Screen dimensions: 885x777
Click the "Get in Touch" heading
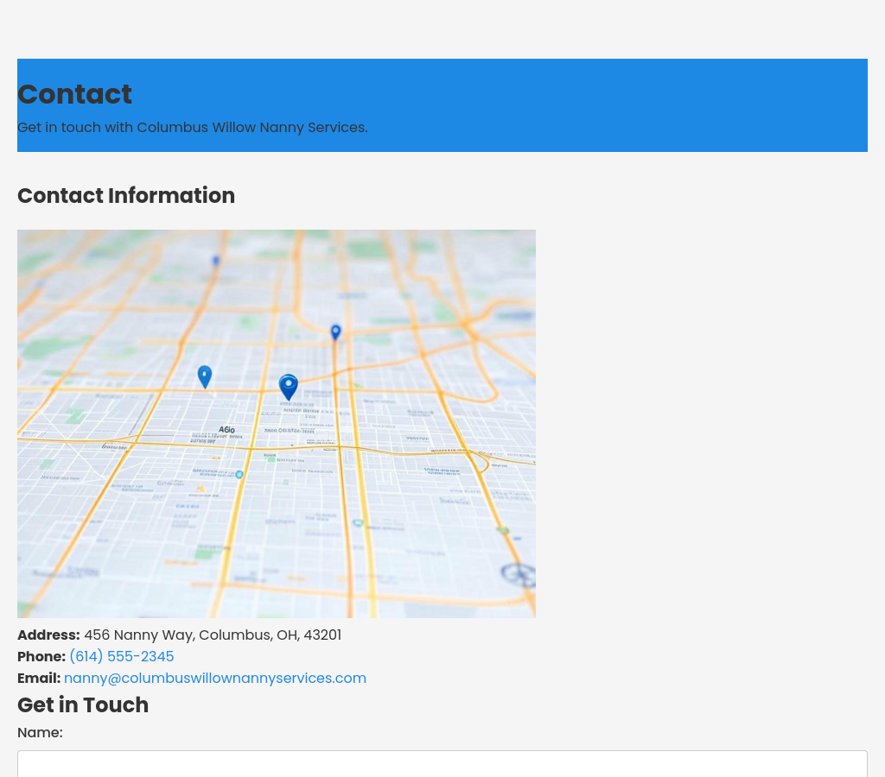(83, 705)
